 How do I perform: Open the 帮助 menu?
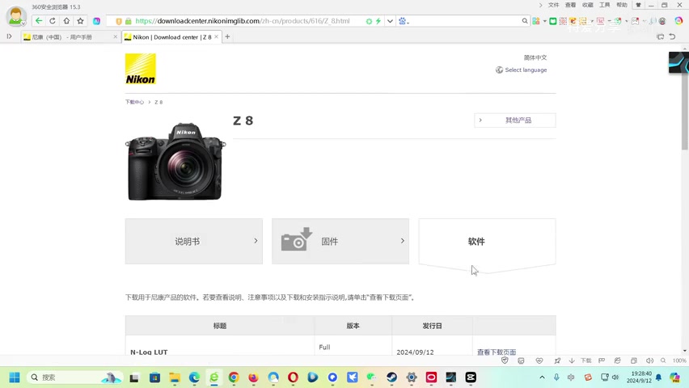click(x=622, y=6)
